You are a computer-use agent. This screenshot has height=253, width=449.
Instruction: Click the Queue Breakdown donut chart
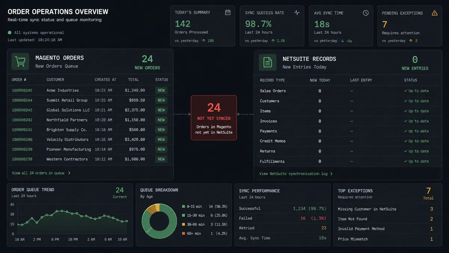pyautogui.click(x=159, y=222)
